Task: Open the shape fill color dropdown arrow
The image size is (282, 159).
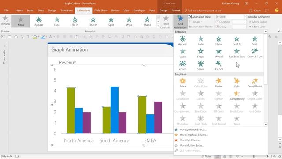Action: pyautogui.click(x=38, y=37)
